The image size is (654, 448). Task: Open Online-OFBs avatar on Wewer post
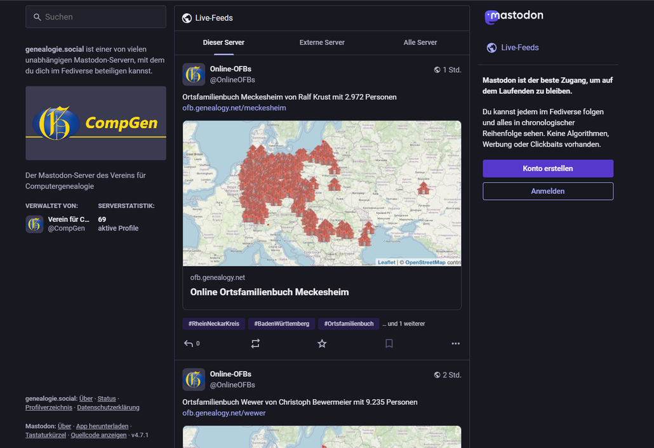[194, 379]
